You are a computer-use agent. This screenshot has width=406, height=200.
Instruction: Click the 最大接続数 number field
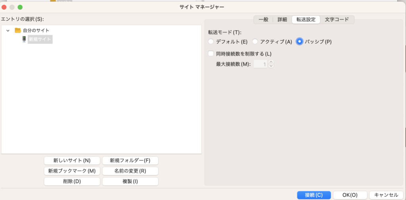(x=260, y=64)
